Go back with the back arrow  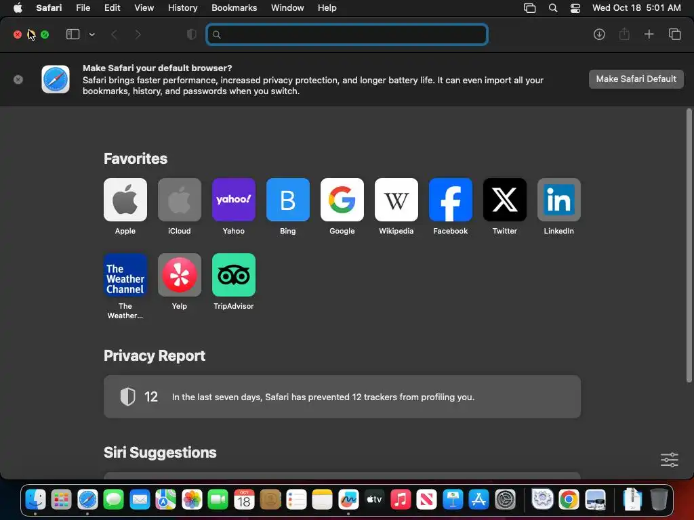tap(114, 35)
